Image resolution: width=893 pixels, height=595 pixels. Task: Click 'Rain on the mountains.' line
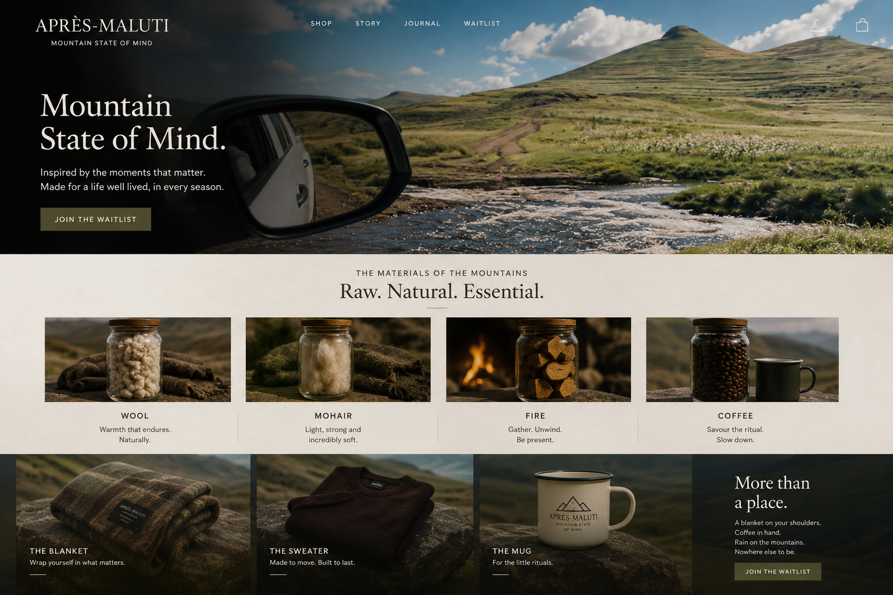click(769, 542)
